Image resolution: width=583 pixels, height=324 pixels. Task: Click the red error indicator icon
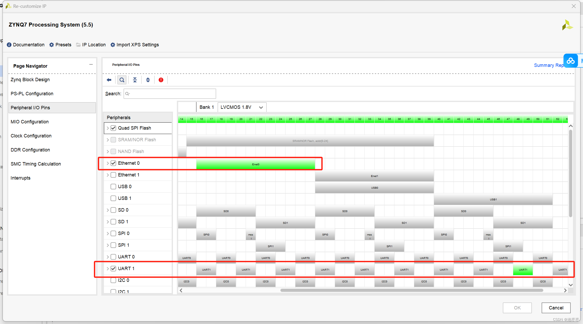coord(161,80)
